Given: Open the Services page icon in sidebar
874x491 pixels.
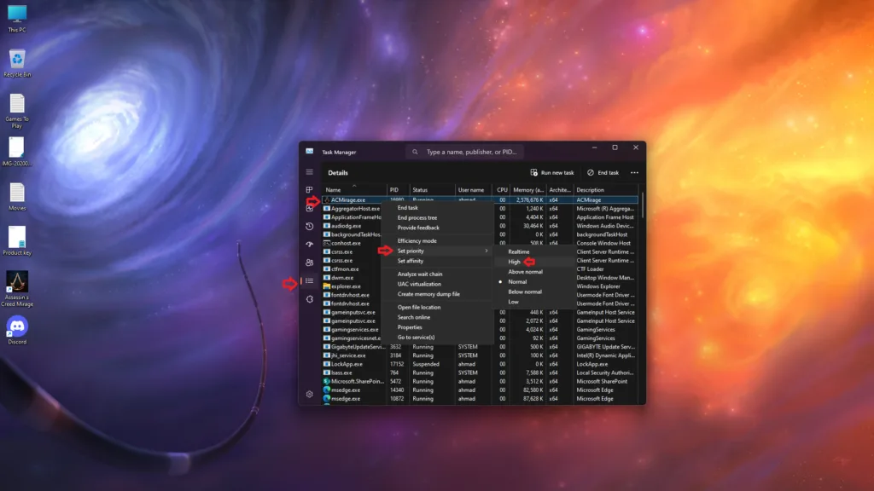Looking at the screenshot, I should pyautogui.click(x=309, y=299).
